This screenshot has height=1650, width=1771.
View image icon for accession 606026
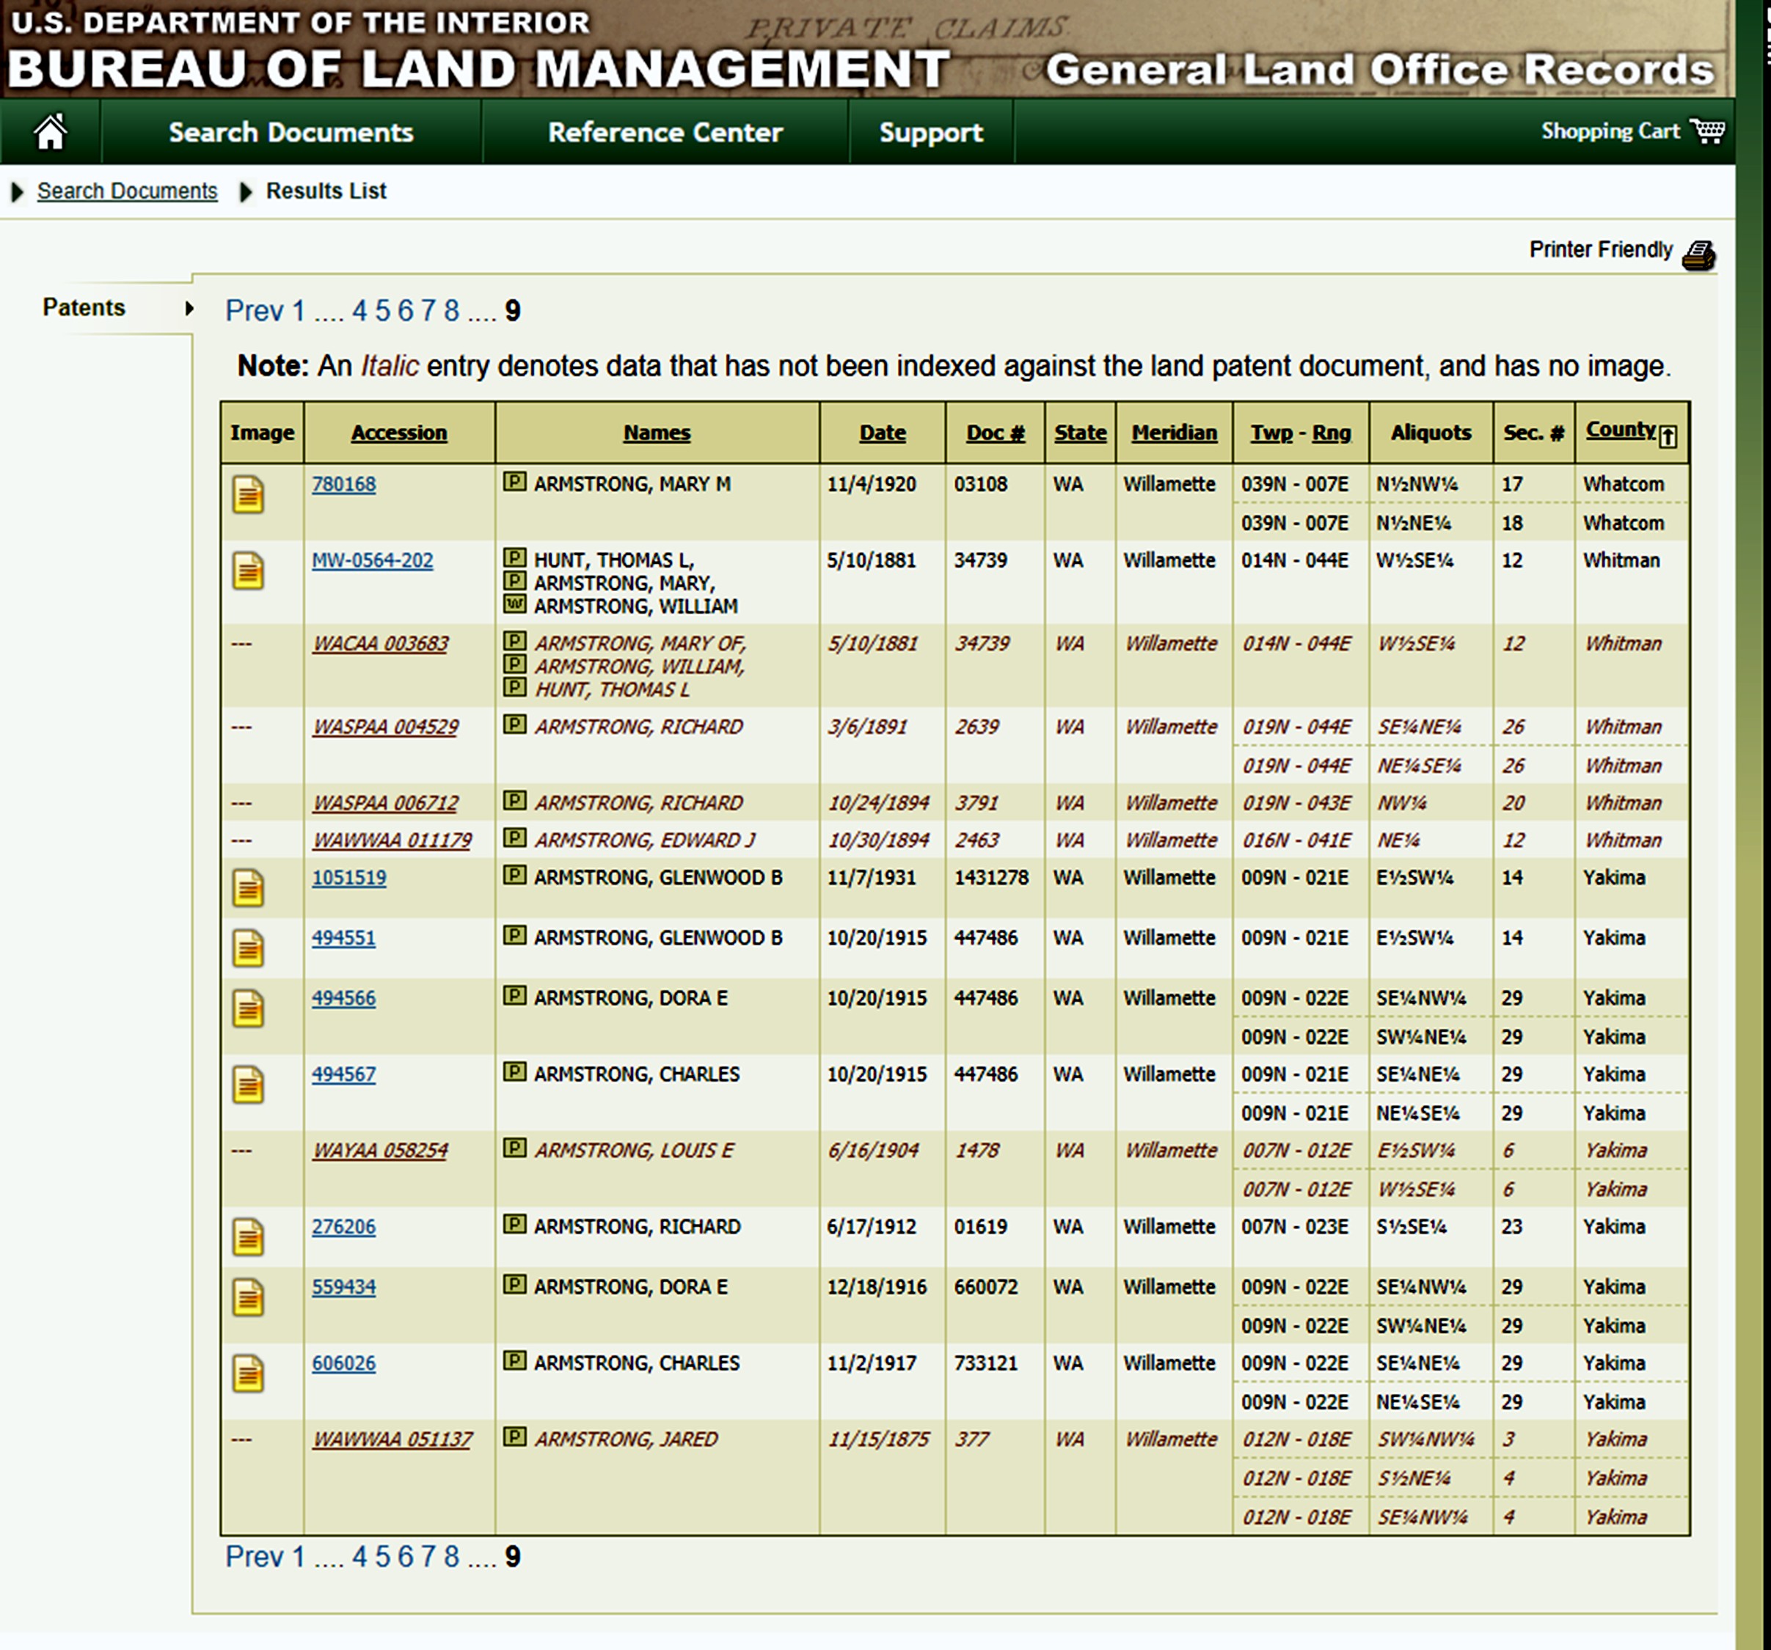coord(249,1373)
